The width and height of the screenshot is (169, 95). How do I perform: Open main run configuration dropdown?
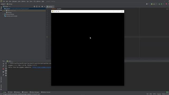point(154,4)
